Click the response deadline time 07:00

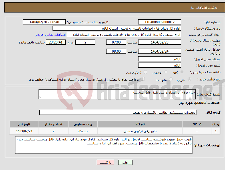pos(116,42)
